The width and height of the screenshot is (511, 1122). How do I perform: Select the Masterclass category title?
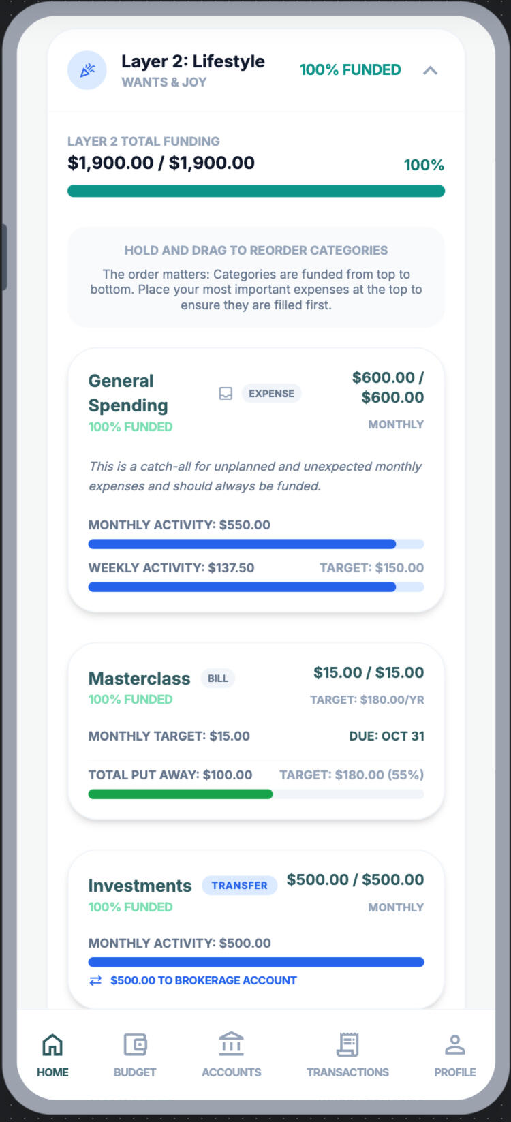click(139, 679)
